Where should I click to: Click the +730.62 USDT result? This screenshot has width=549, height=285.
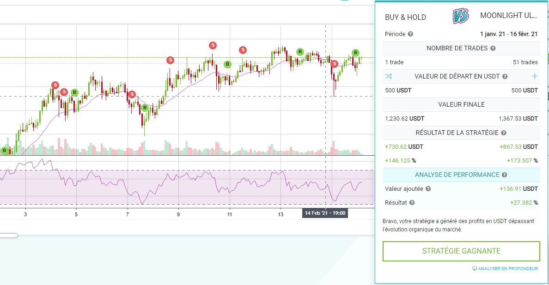point(404,147)
